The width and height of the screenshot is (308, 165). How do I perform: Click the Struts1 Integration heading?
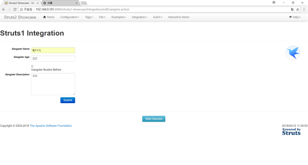(32, 33)
